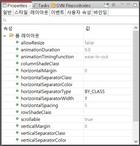Minimize the Properties view panel

tap(128, 4)
